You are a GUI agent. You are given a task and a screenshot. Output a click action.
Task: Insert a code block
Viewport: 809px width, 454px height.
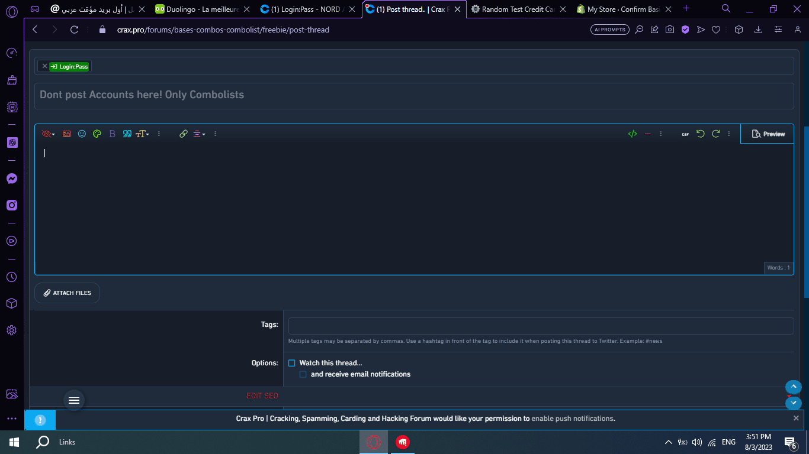point(633,134)
